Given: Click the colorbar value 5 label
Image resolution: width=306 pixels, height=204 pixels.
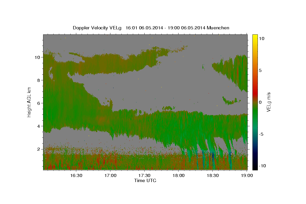Looking at the screenshot, I should pos(260,70).
